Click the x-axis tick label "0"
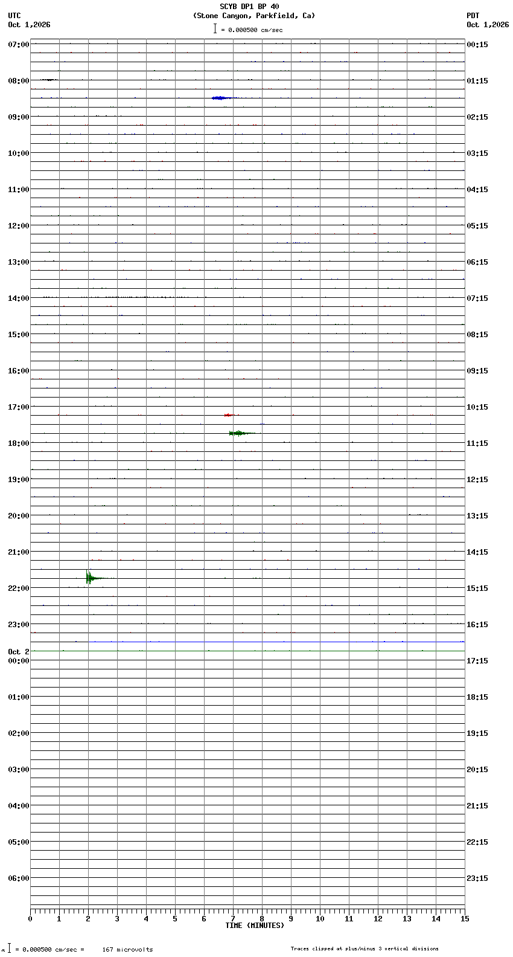 click(30, 919)
